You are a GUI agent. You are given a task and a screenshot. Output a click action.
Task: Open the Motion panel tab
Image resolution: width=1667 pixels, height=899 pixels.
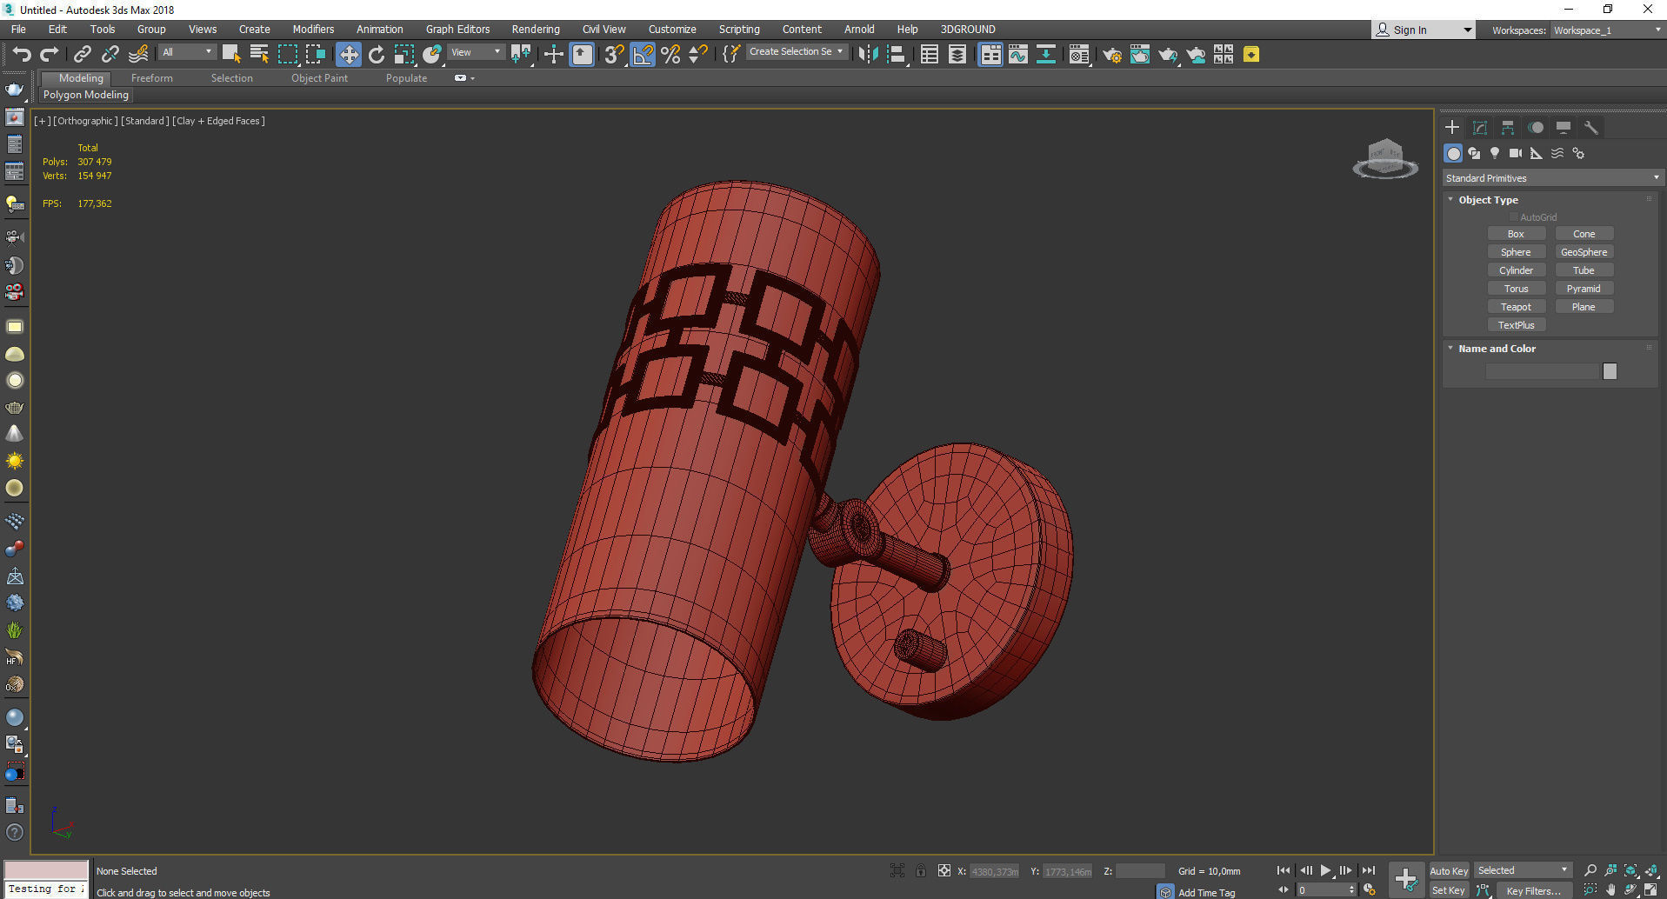(x=1536, y=128)
